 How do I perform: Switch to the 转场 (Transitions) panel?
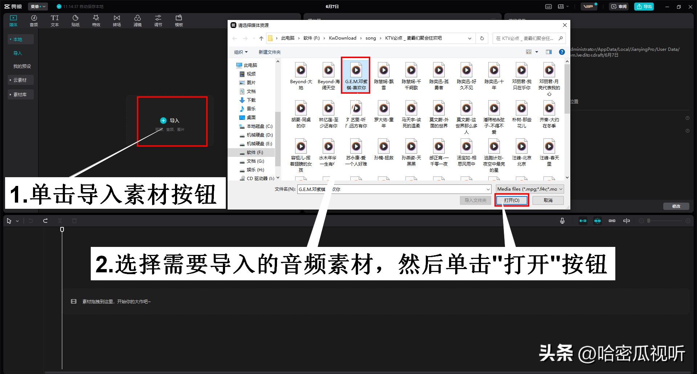[x=117, y=20]
